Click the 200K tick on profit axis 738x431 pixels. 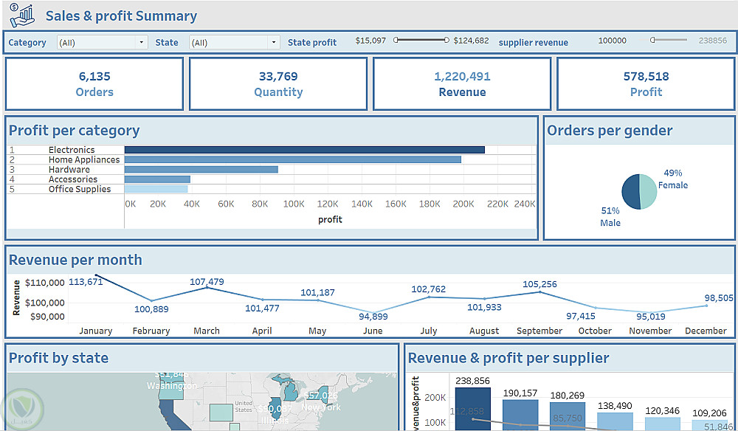click(x=463, y=204)
